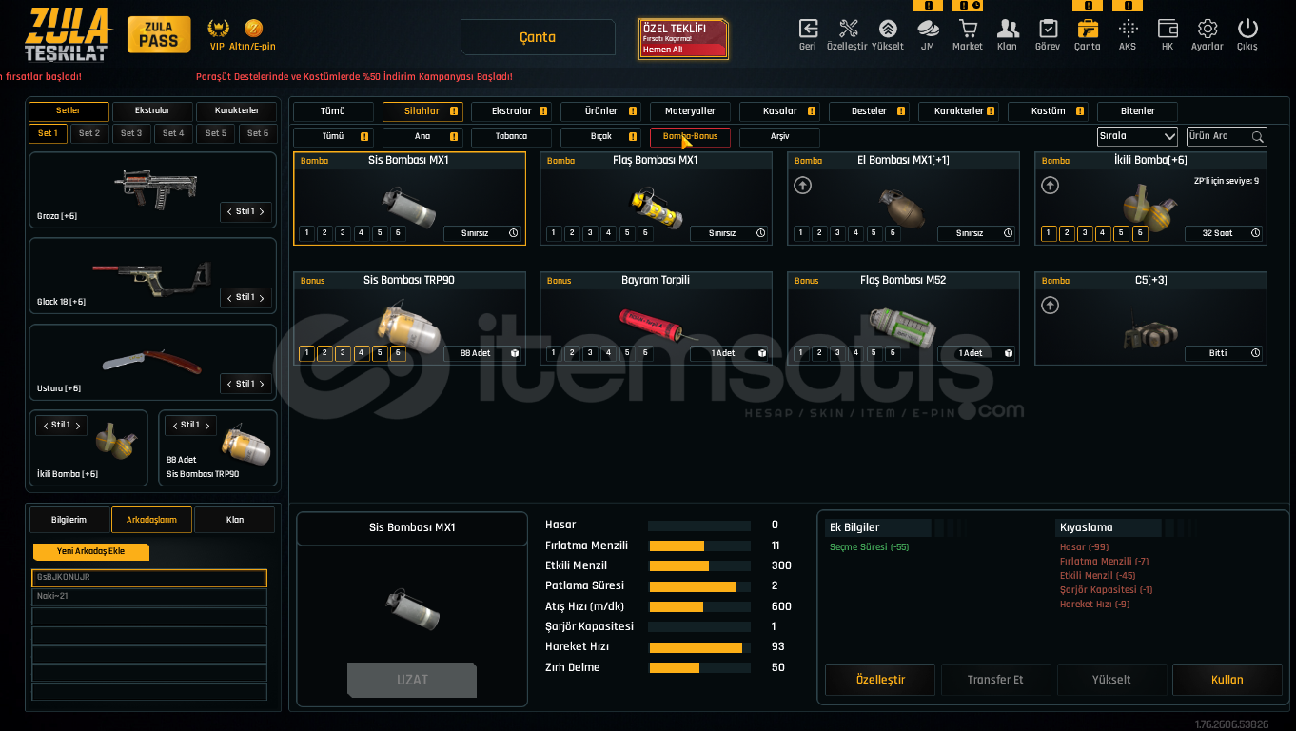Next style arrow for Groza [+6]
Viewport: 1296px width, 734px height.
(x=262, y=211)
